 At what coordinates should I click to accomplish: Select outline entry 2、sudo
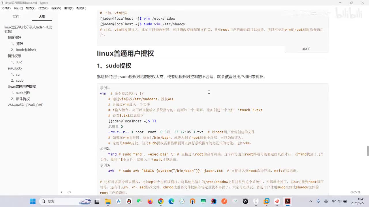click(17, 80)
